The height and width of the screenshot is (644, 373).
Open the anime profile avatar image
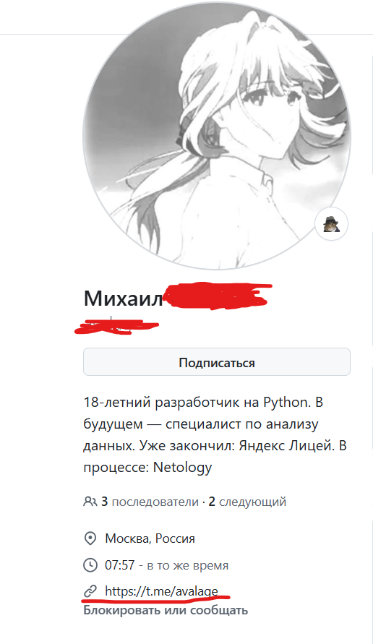pyautogui.click(x=217, y=136)
